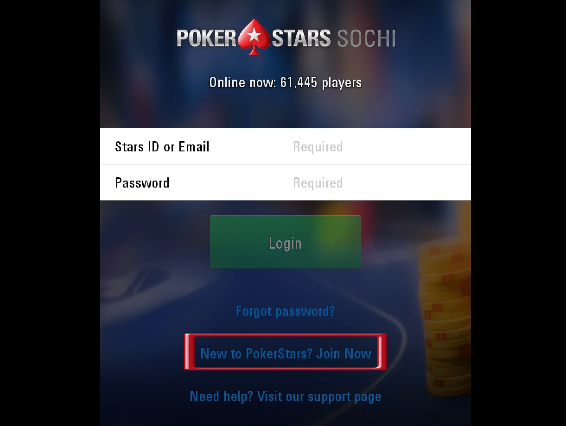This screenshot has height=426, width=566.
Task: Click the Password label text
Action: 142,183
